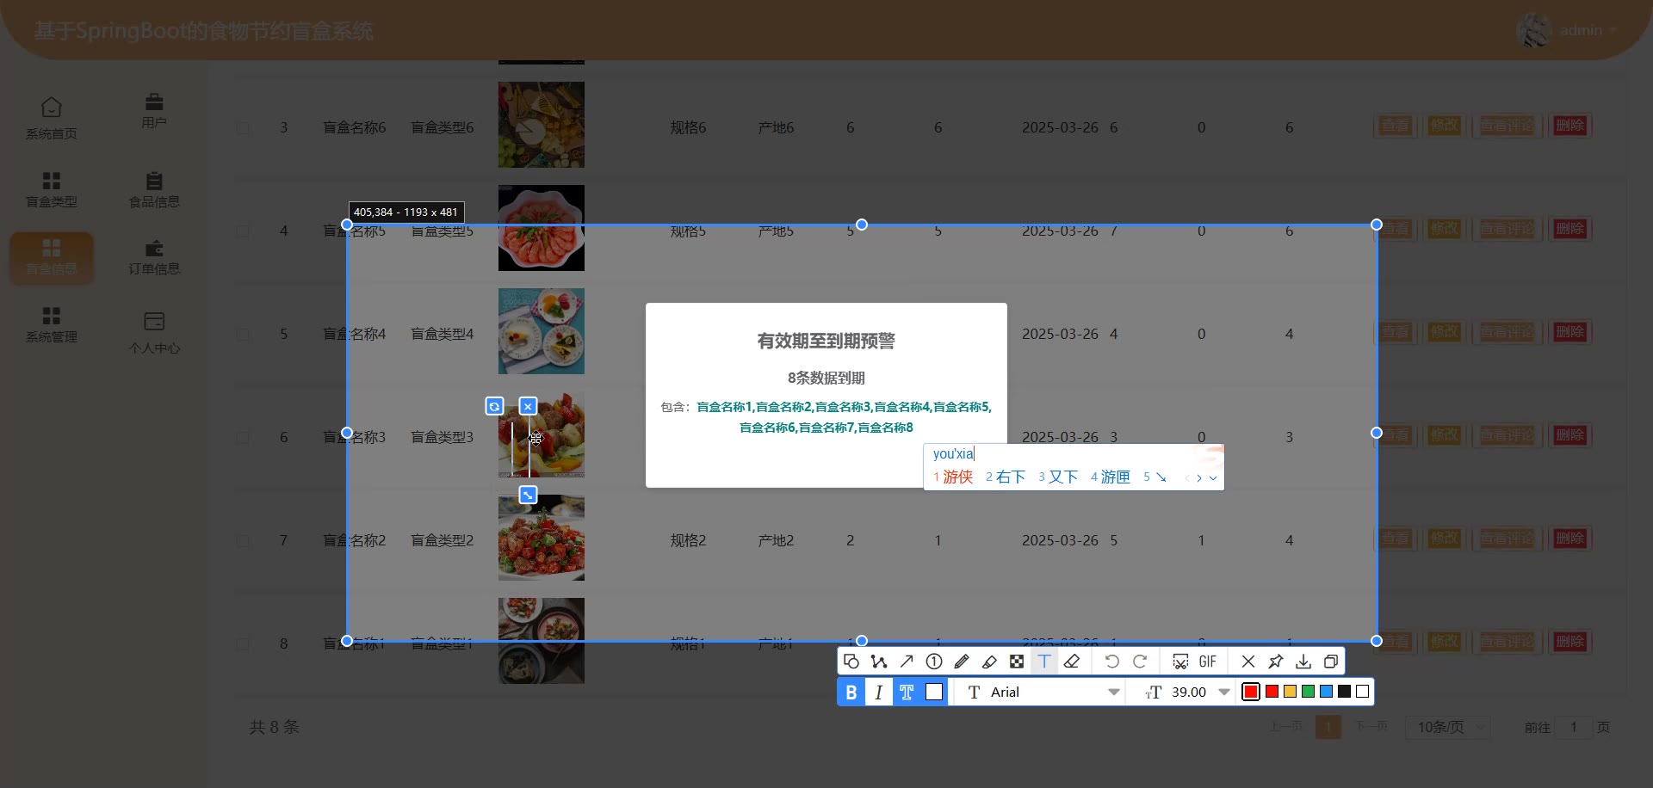1653x788 pixels.
Task: Open the food thumbnail for 盲盒名称2
Action: click(x=542, y=538)
